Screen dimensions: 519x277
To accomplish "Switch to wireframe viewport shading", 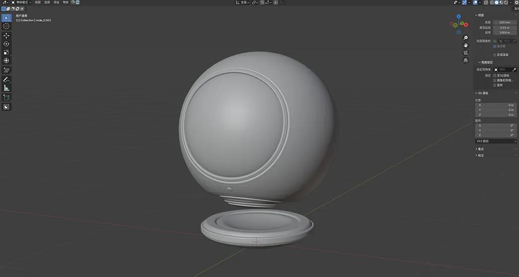I will (492, 2).
